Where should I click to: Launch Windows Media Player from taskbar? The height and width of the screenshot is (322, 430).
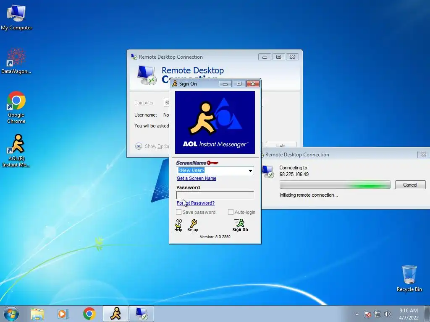[63, 314]
